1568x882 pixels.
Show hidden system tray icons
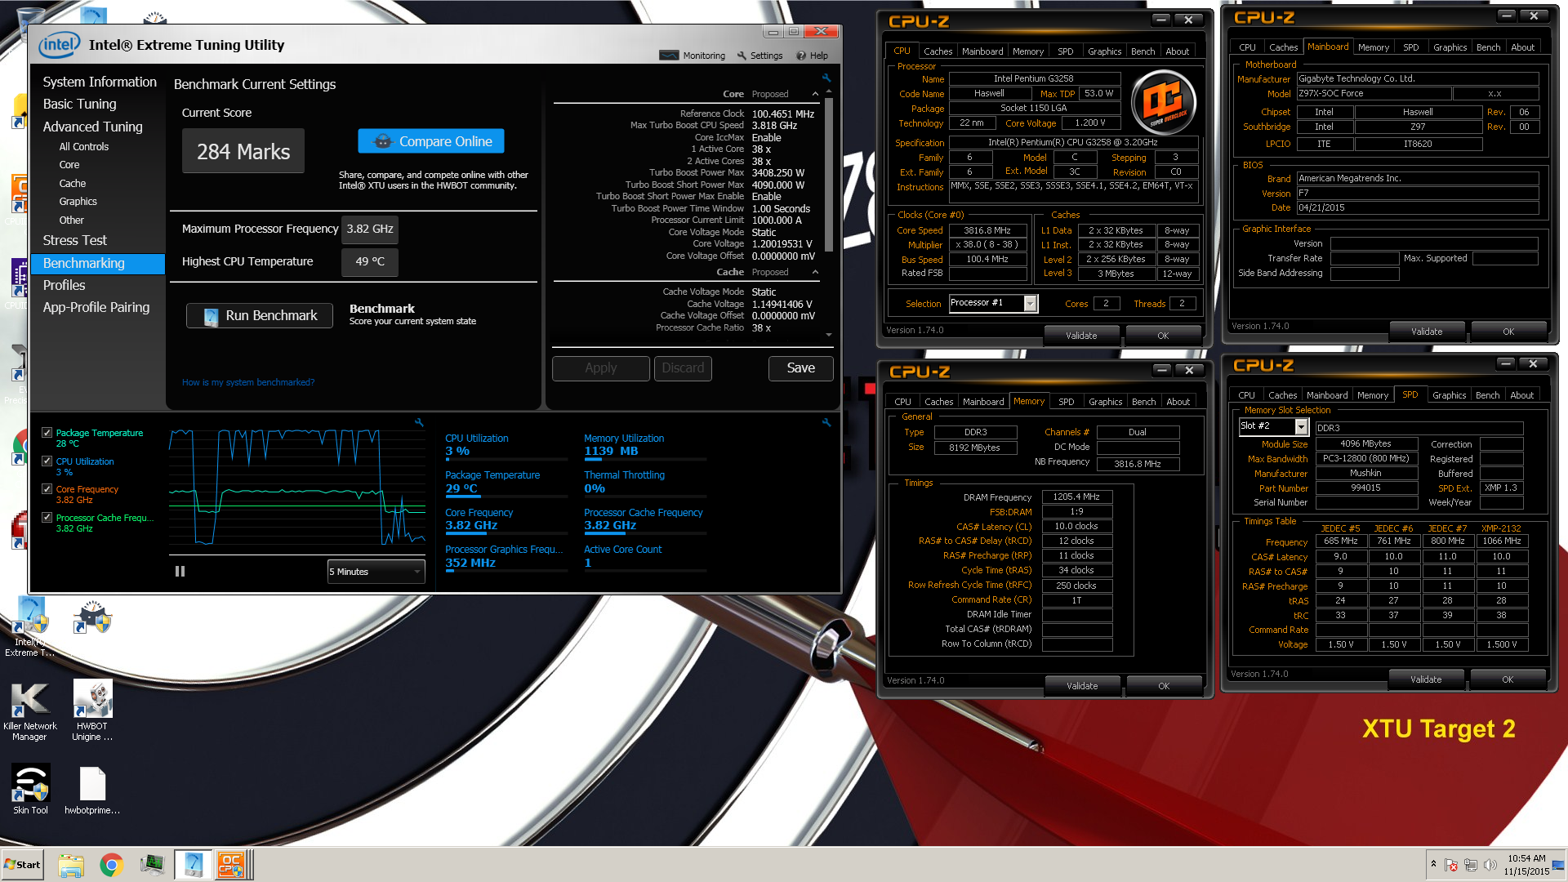point(1433,864)
